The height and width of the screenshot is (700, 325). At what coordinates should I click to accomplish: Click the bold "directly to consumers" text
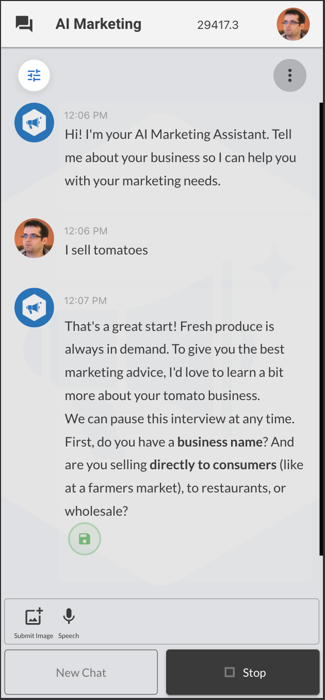(213, 465)
